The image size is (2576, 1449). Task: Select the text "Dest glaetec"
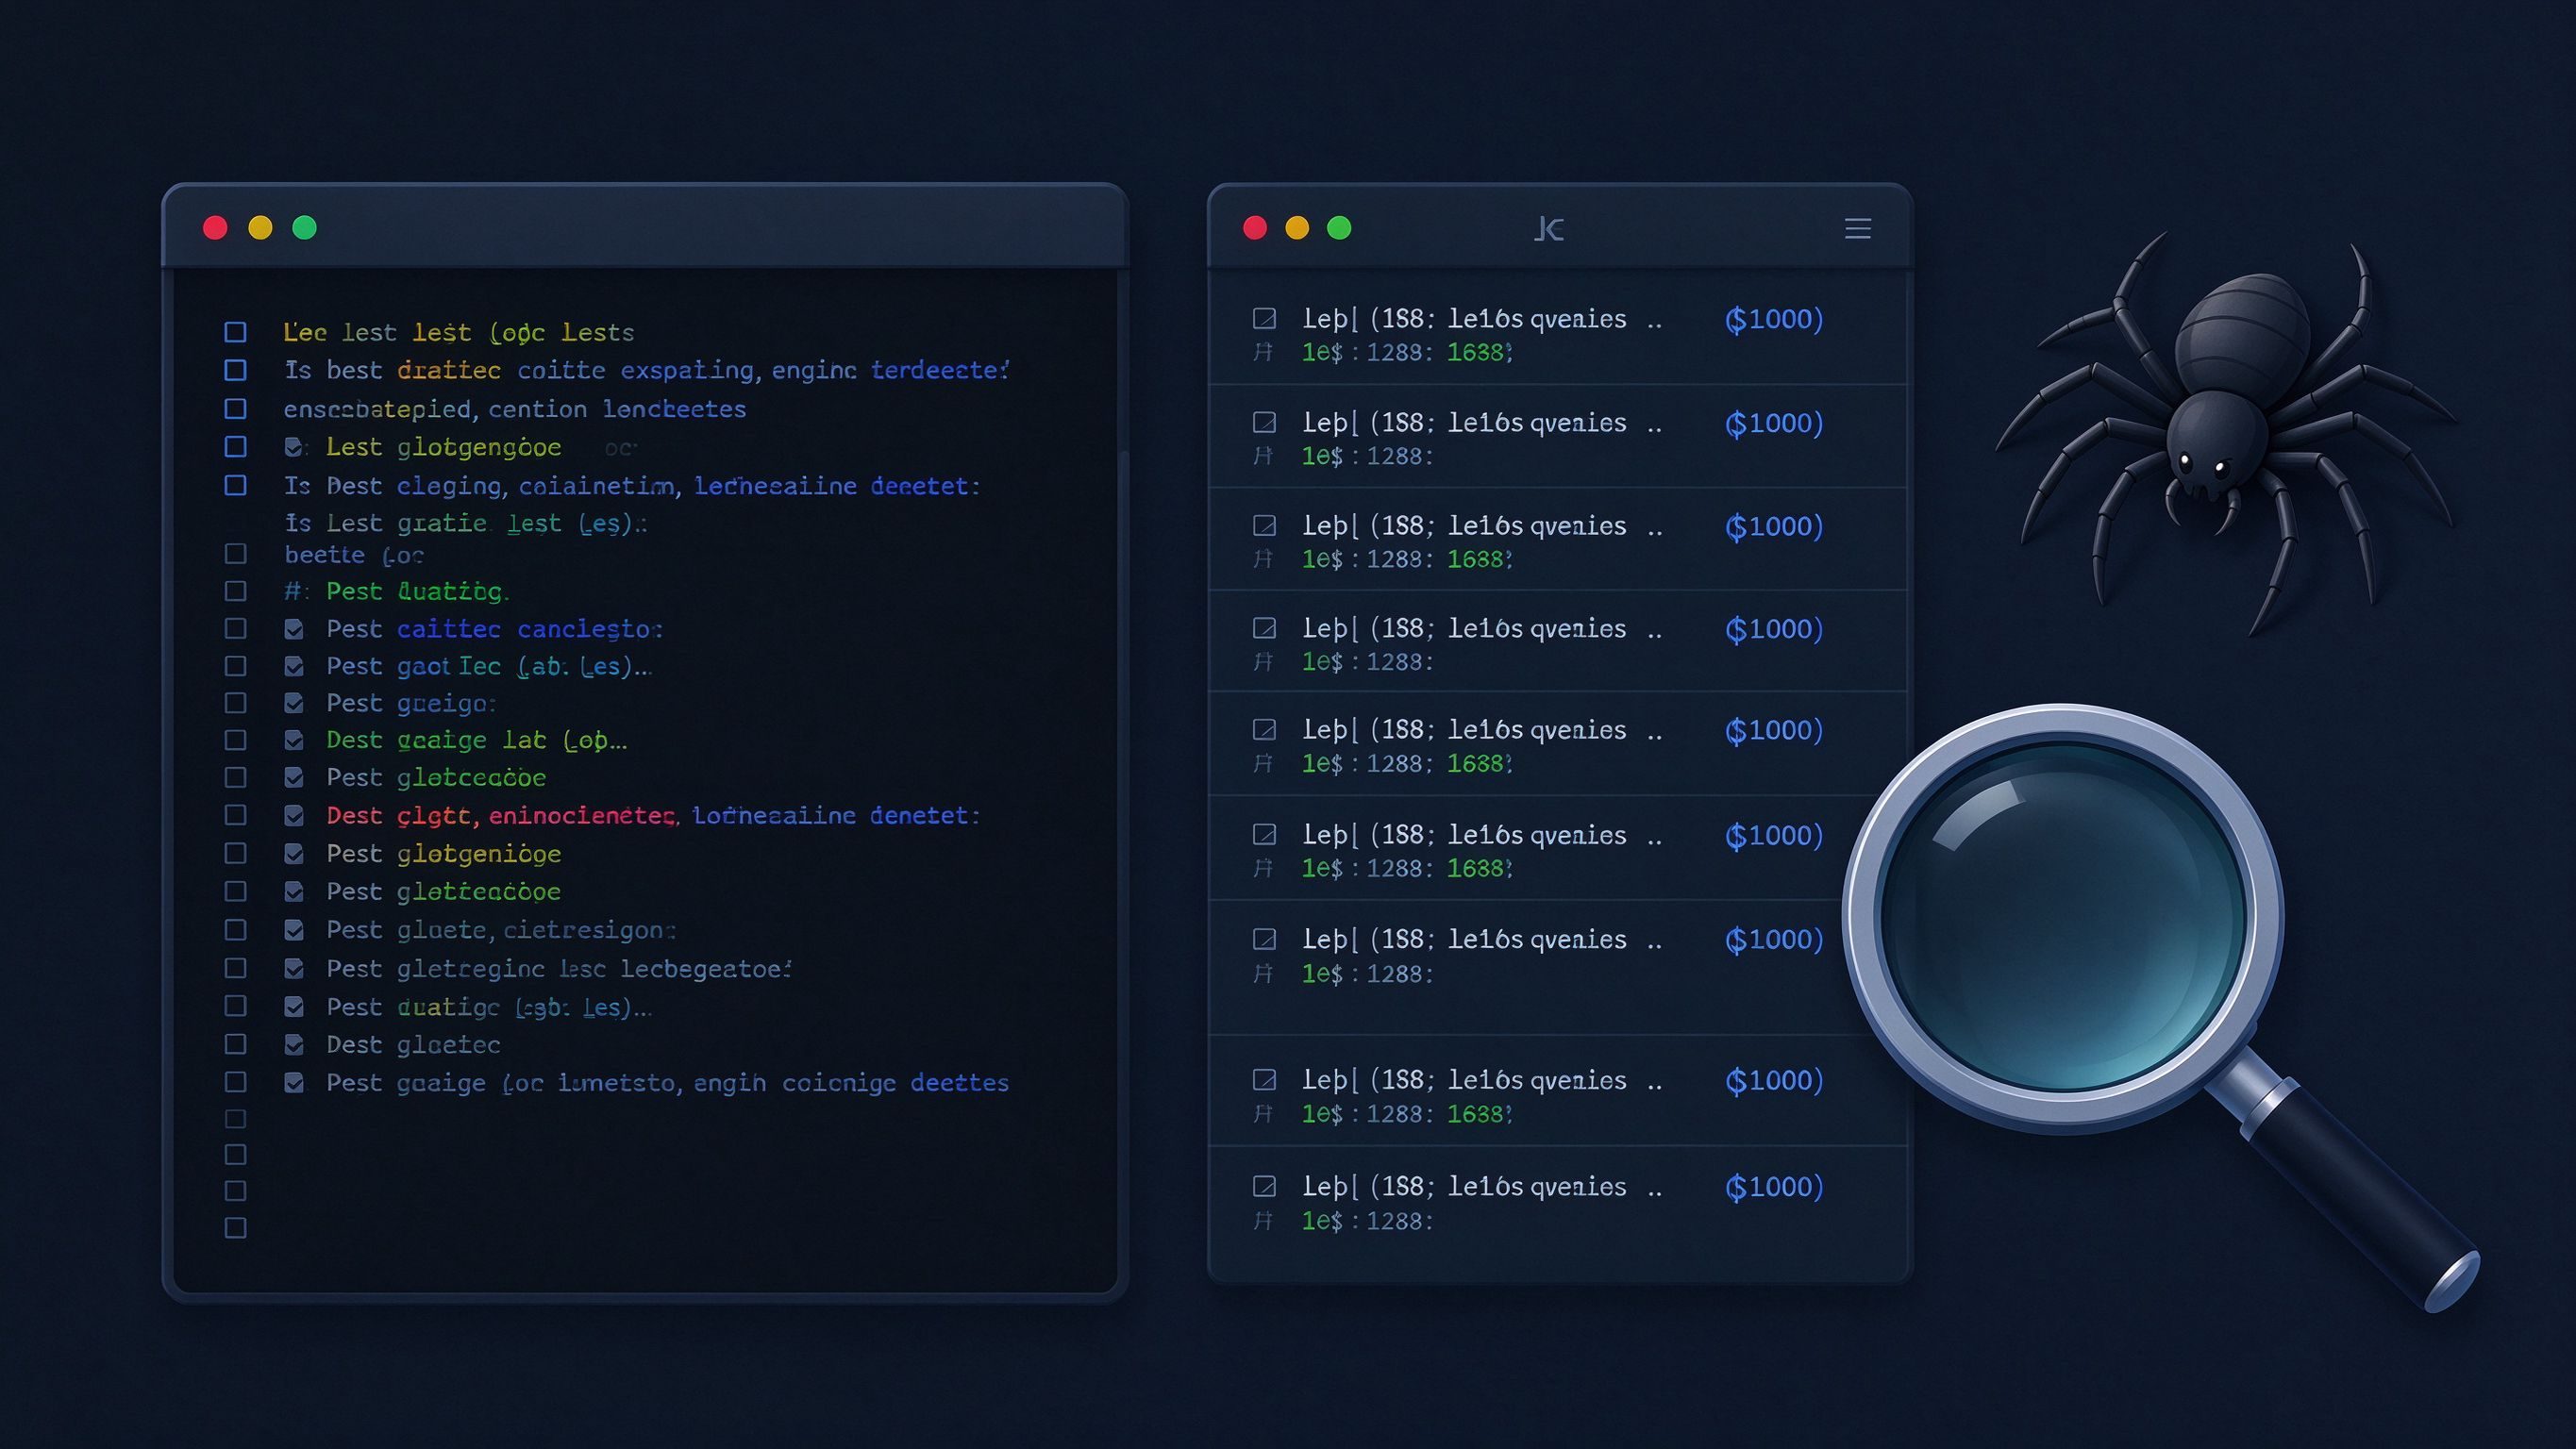point(413,1045)
